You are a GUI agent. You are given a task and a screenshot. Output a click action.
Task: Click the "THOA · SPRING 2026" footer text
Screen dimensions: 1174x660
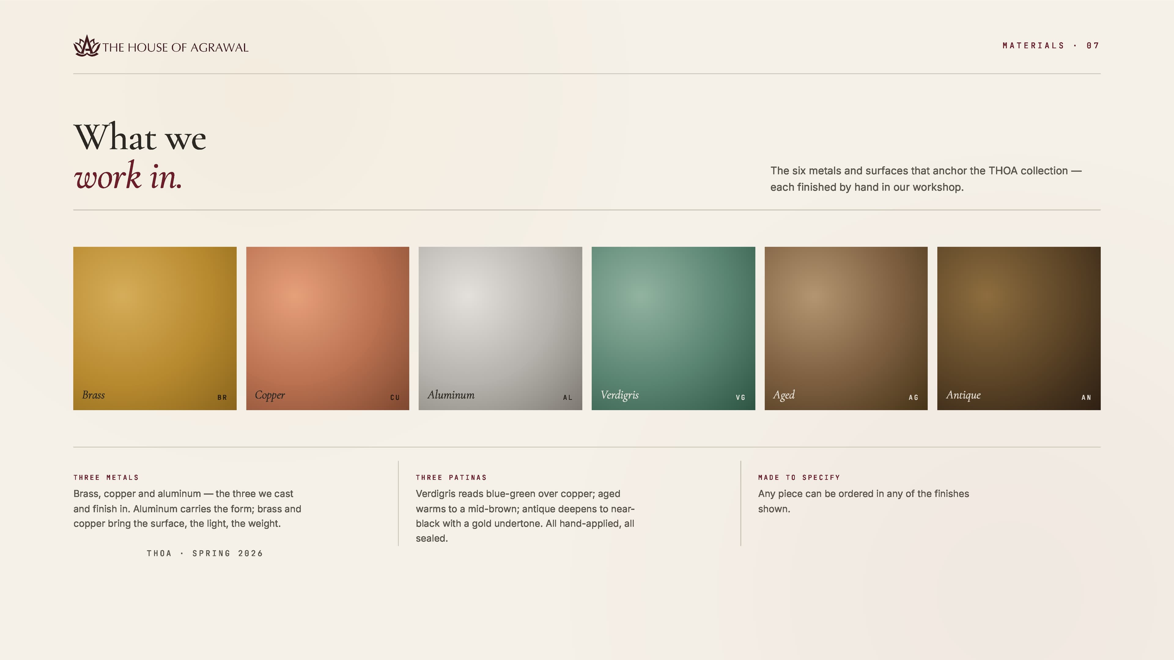tap(205, 553)
